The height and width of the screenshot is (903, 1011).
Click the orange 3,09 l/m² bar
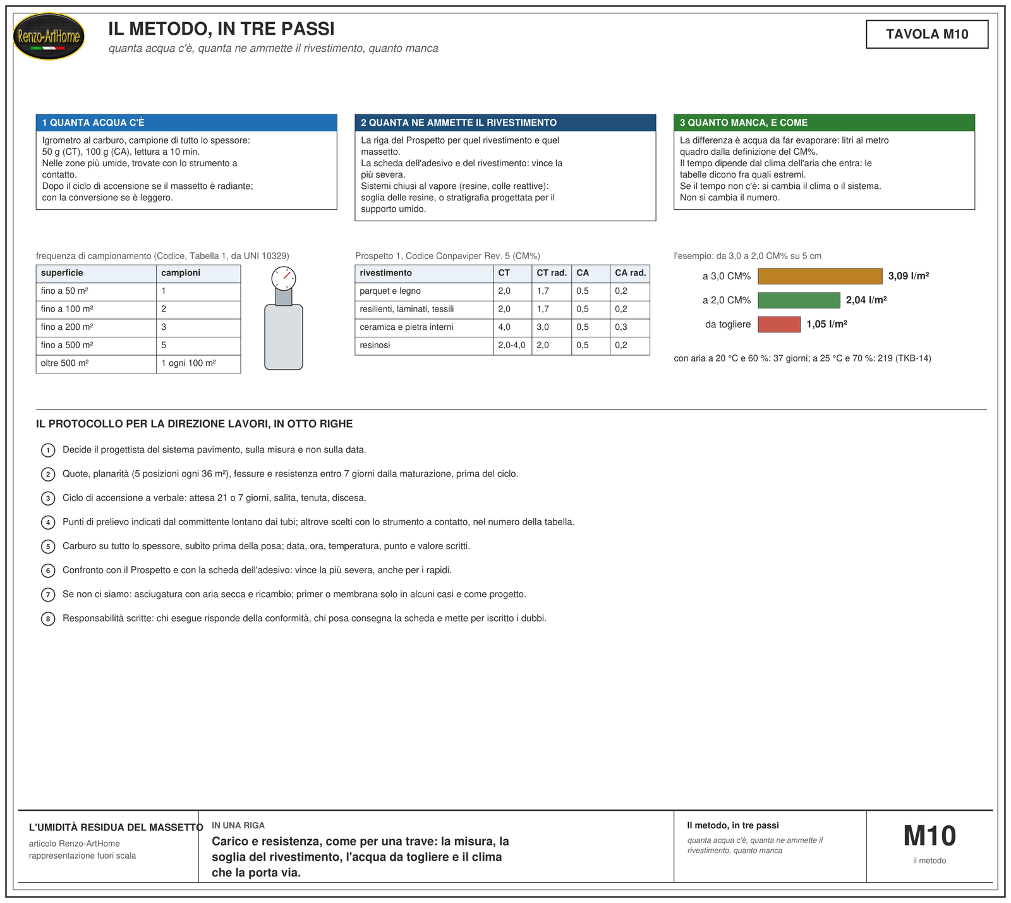(x=820, y=276)
